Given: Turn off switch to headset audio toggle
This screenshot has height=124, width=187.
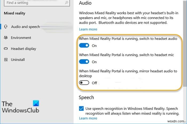Looking at the screenshot, I should [84, 45].
